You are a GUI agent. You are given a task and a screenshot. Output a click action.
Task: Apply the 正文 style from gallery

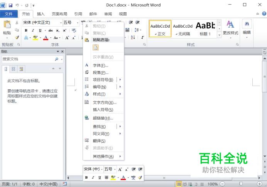click(x=160, y=28)
